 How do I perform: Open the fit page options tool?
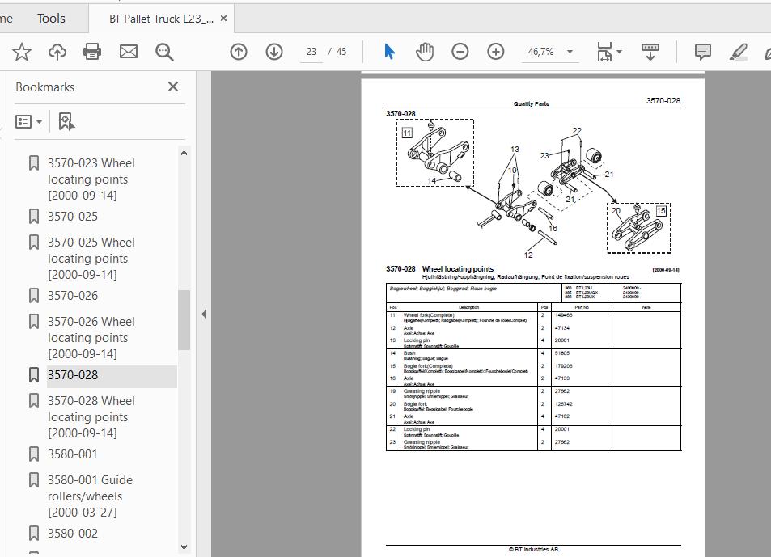click(604, 52)
